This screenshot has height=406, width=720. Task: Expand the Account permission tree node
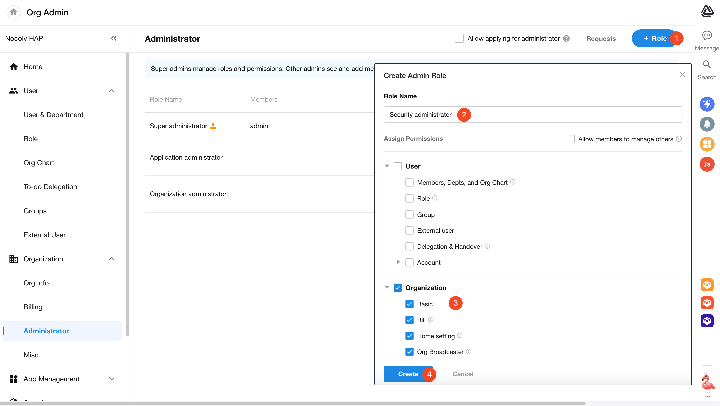tap(398, 262)
